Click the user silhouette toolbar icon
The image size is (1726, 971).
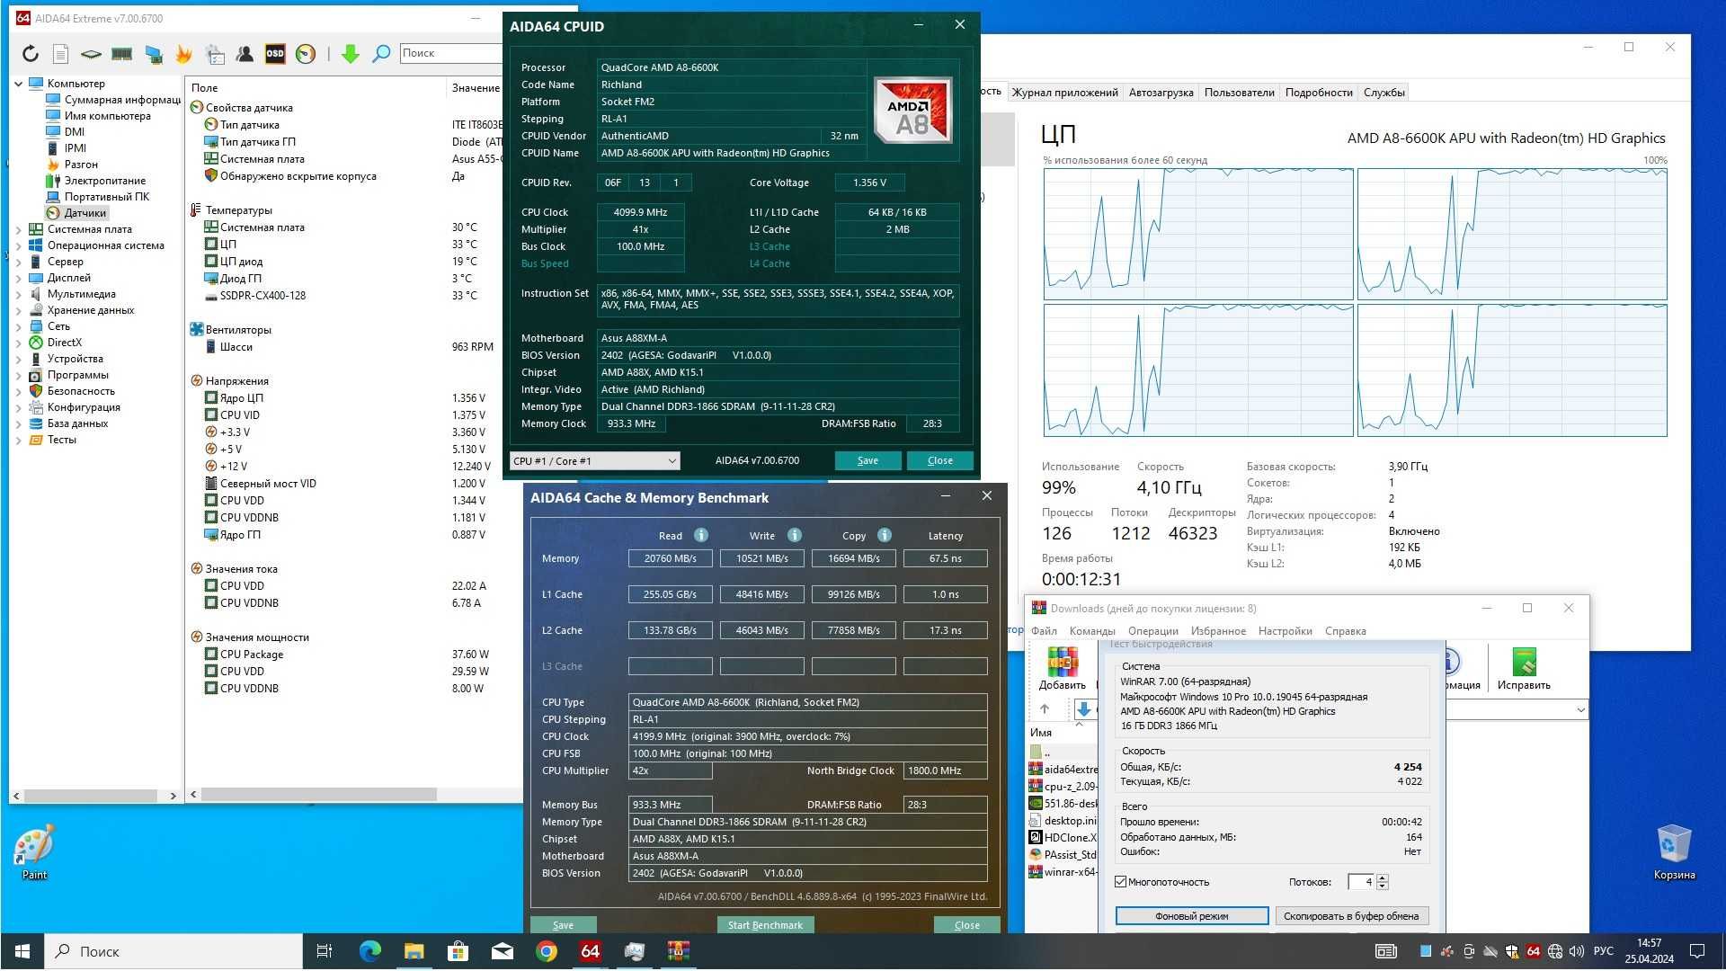(x=245, y=54)
